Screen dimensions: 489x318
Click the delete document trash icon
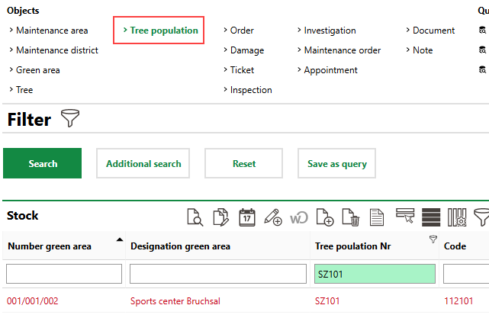pyautogui.click(x=350, y=217)
